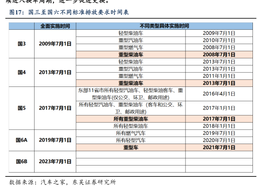Select the 国5 standard row label
Viewport: 258px width, 189px height.
point(22,108)
